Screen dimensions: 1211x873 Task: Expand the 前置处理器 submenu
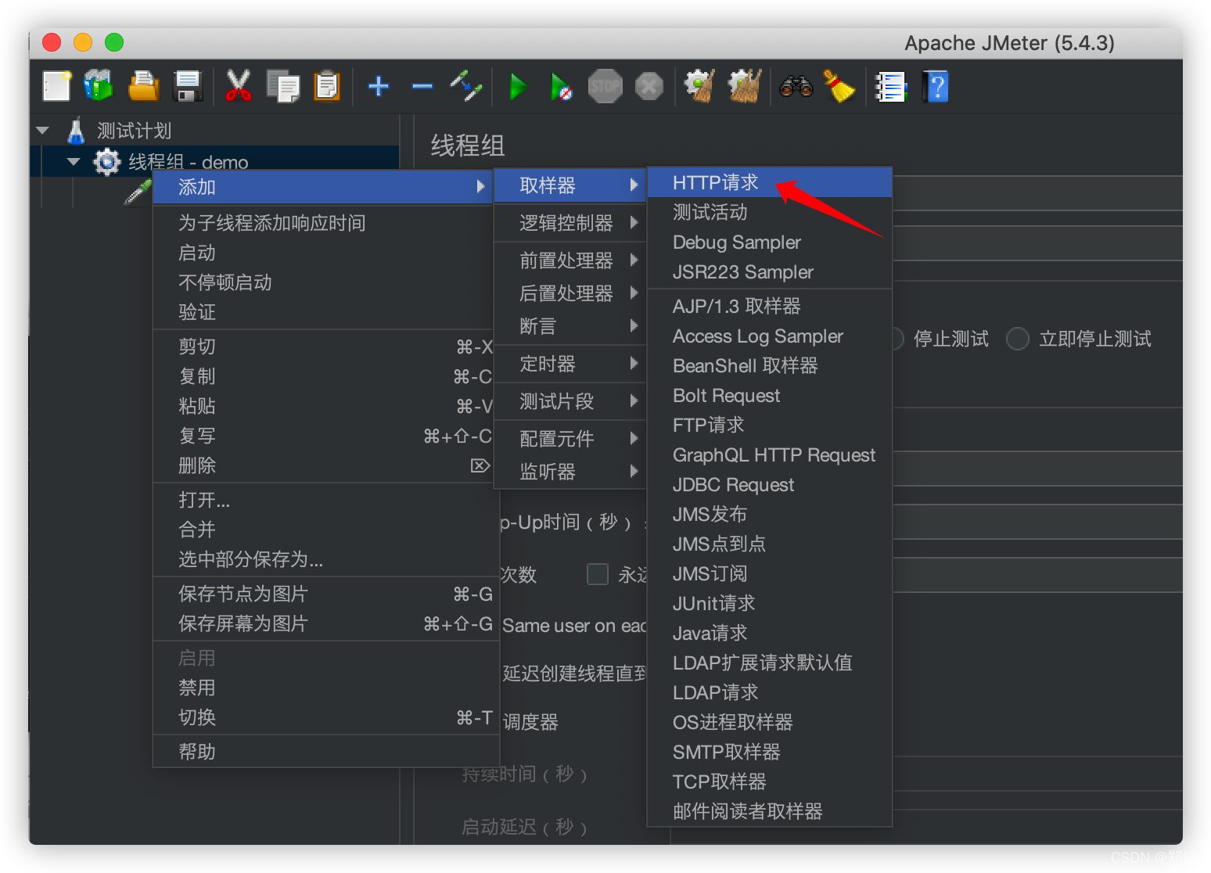pyautogui.click(x=570, y=260)
